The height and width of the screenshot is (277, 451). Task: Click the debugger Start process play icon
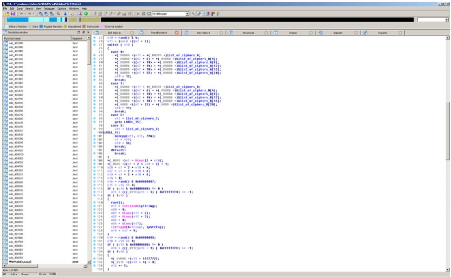tap(138, 13)
